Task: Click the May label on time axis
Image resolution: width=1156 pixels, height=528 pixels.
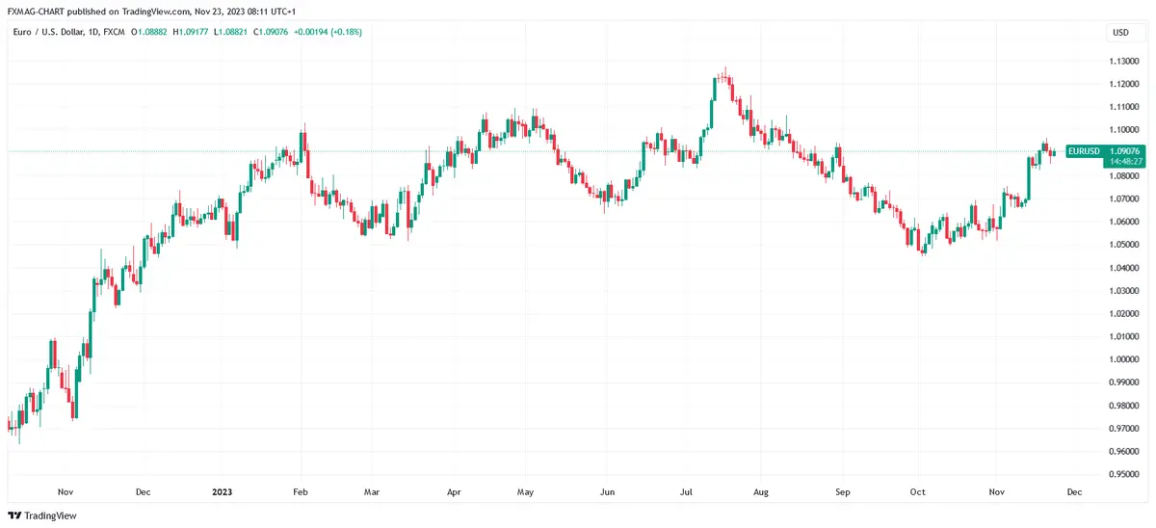Action: [526, 491]
